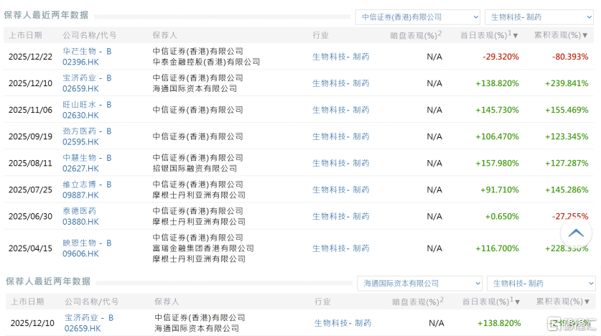Viewport: 601px width, 336px height.
Task: Open the 宝济药业 - B link in the top table
Action: [87, 78]
